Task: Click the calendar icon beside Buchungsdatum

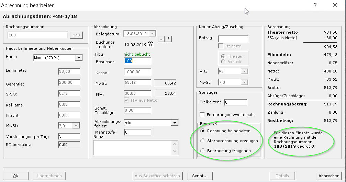Action: 150,44
